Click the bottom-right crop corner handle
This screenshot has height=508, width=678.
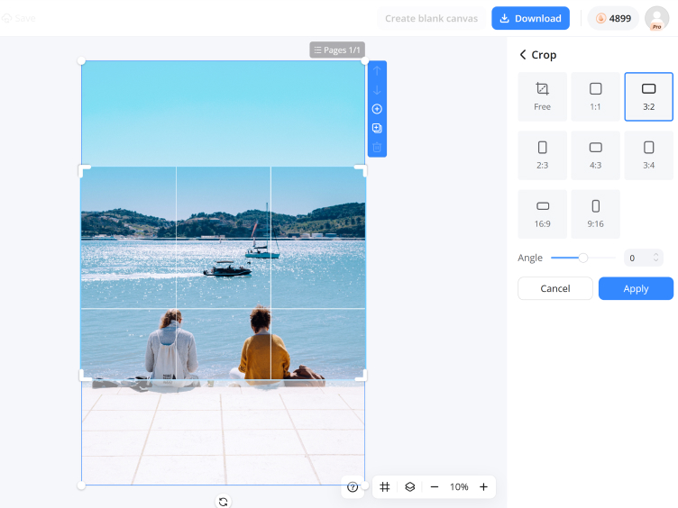point(361,376)
